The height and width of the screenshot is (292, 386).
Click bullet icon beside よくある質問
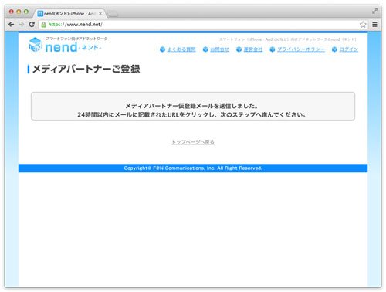coord(162,49)
